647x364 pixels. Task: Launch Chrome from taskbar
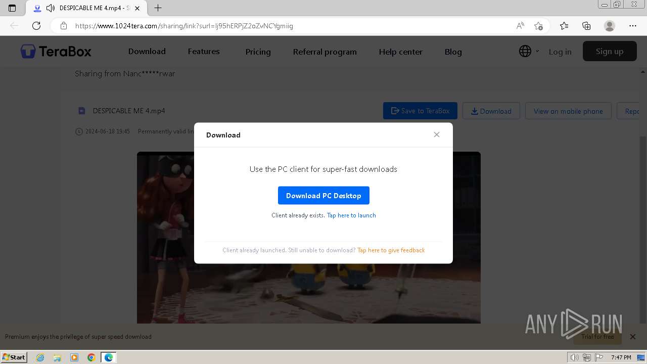pos(91,357)
